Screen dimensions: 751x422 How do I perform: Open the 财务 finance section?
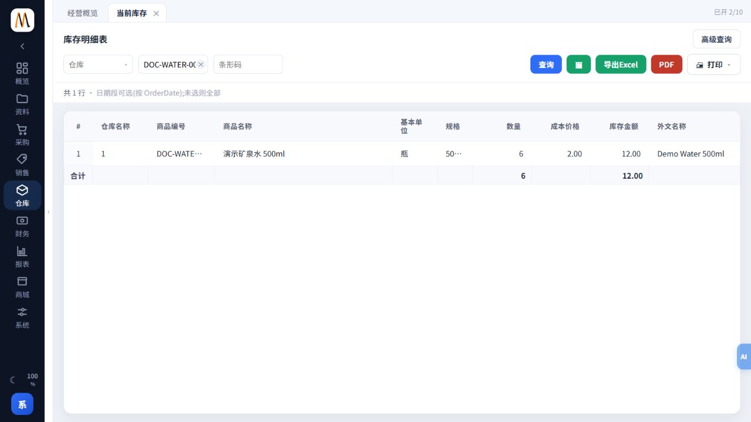click(x=22, y=226)
